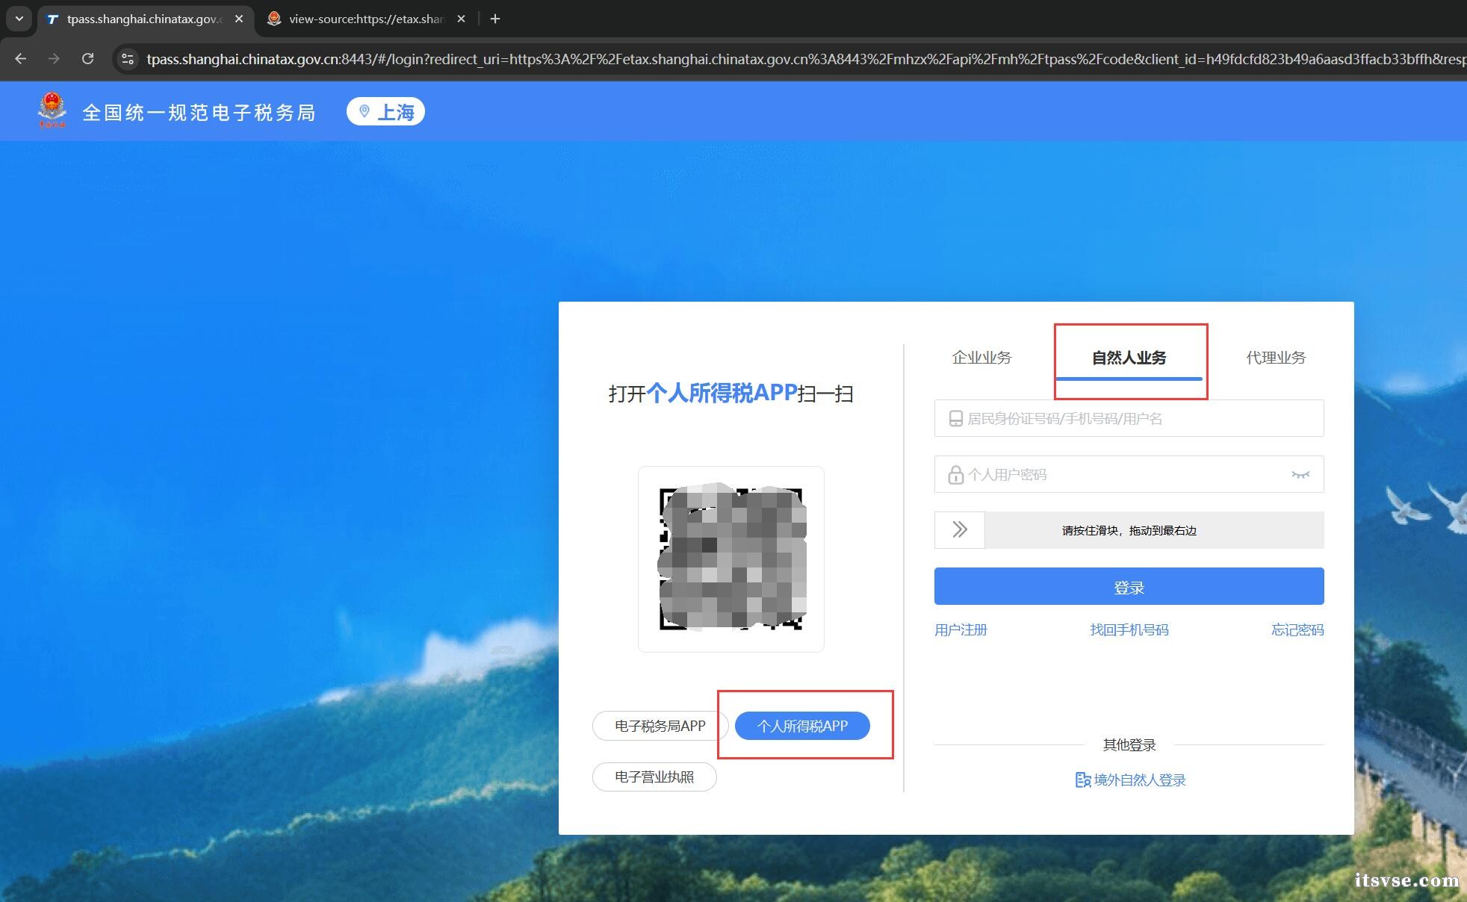
Task: Click the icon beside 境外自然人登录
Action: 1082,780
